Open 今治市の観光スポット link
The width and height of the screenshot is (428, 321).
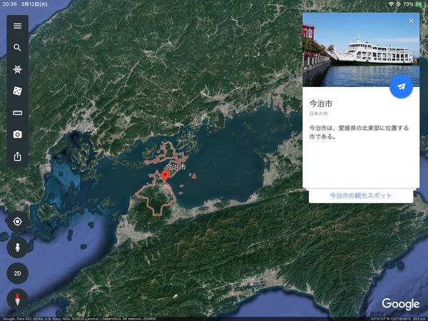[x=360, y=195]
